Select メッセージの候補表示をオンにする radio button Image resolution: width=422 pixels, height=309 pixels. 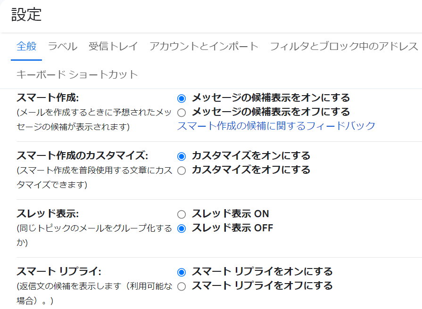182,98
